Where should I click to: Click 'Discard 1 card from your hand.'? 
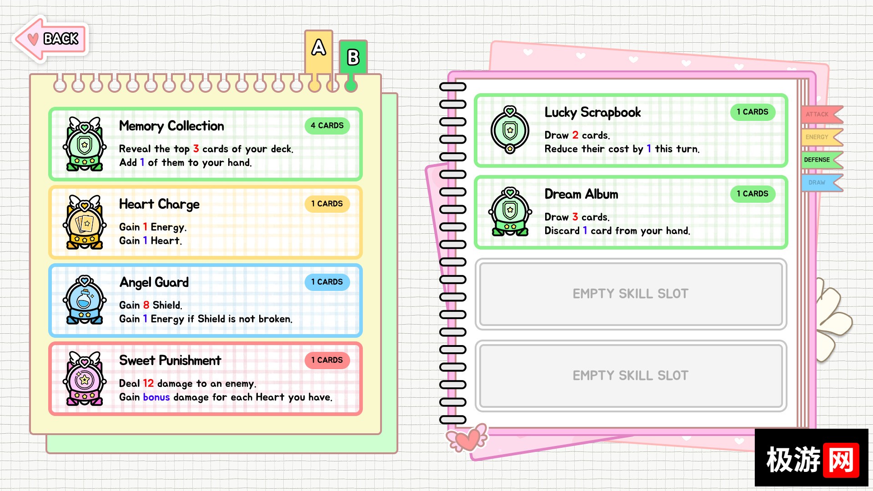pyautogui.click(x=617, y=231)
